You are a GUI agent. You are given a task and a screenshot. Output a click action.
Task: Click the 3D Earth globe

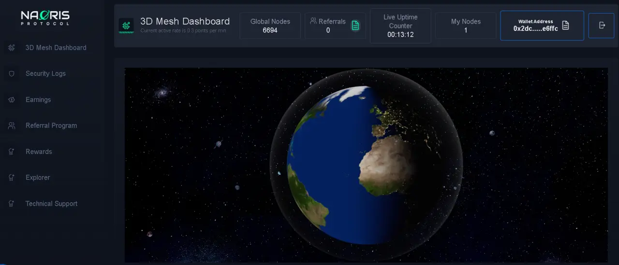[366, 165]
